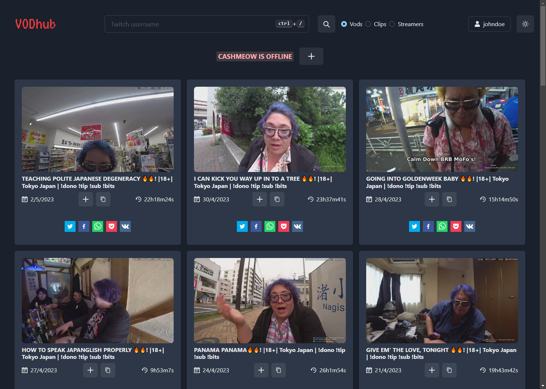Go to VODhub home logo
546x389 pixels.
click(36, 24)
